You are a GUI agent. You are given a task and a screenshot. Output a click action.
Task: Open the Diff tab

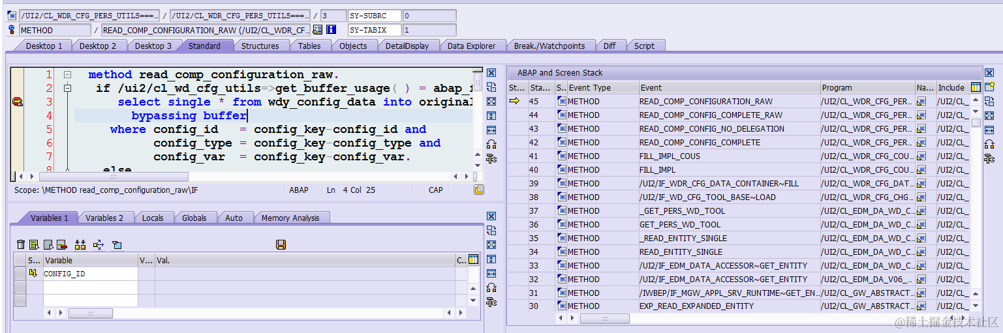click(x=610, y=46)
